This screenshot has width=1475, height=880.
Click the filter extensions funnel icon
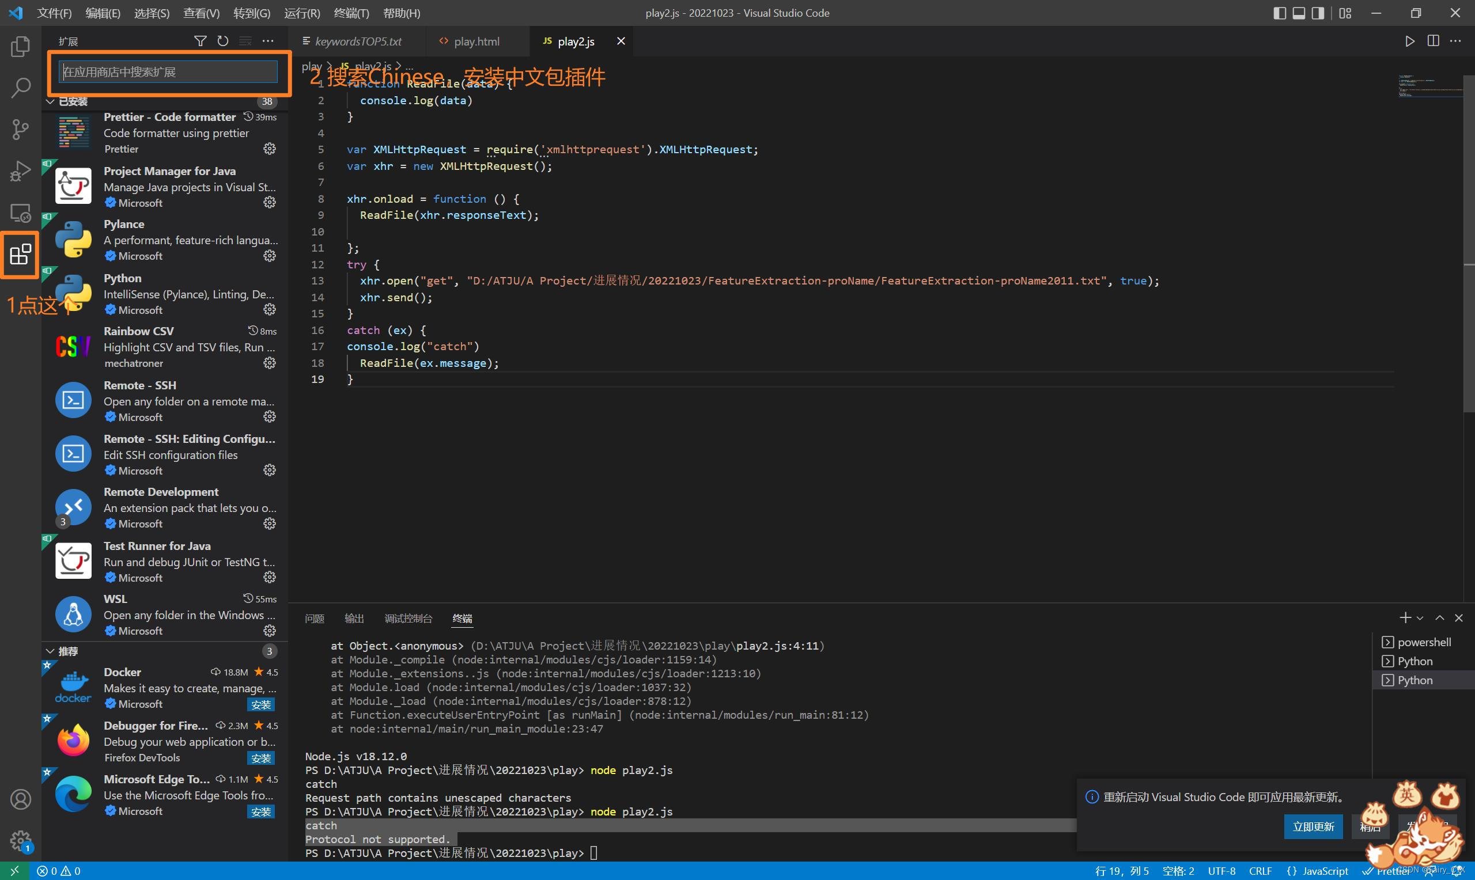click(x=201, y=41)
